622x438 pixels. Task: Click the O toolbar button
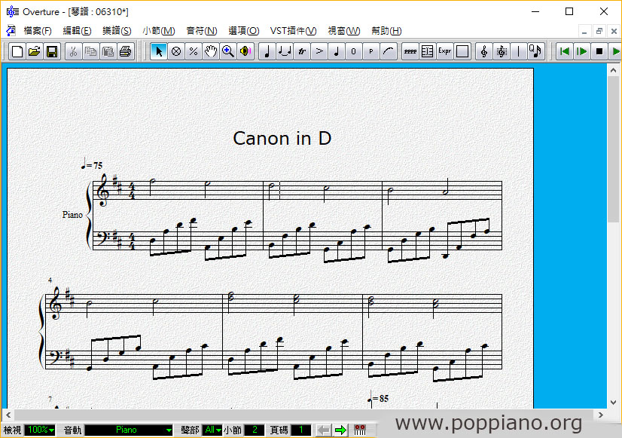point(354,51)
